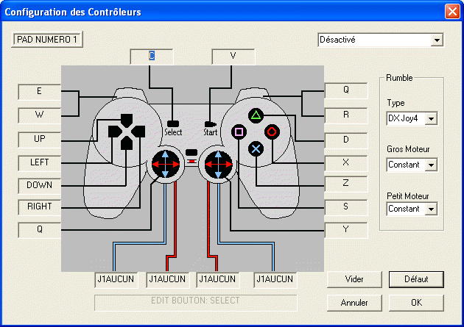The image size is (464, 327).
Task: Click the LEFT mapping field
Action: click(x=39, y=162)
